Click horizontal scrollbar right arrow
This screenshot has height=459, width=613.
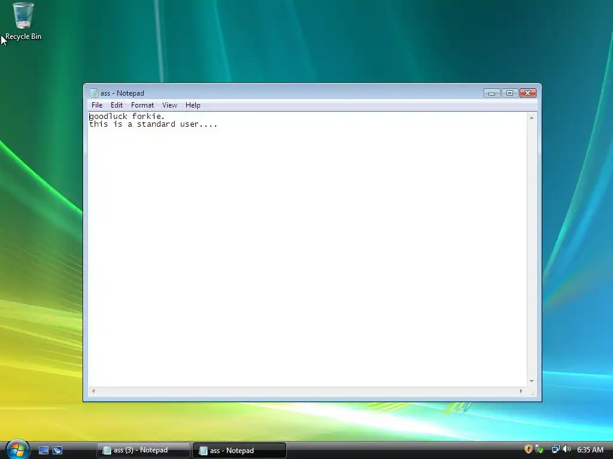[521, 391]
